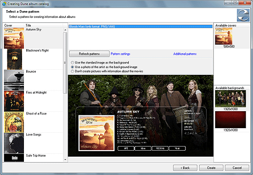Screen dimensions: 253x175
Task: Select Don't create pictures option
Action: 107,71
